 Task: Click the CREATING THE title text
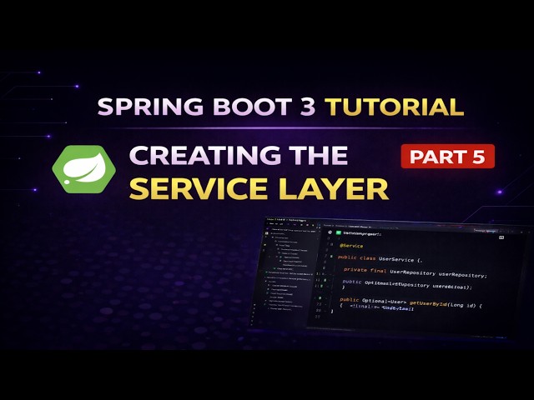pos(239,156)
